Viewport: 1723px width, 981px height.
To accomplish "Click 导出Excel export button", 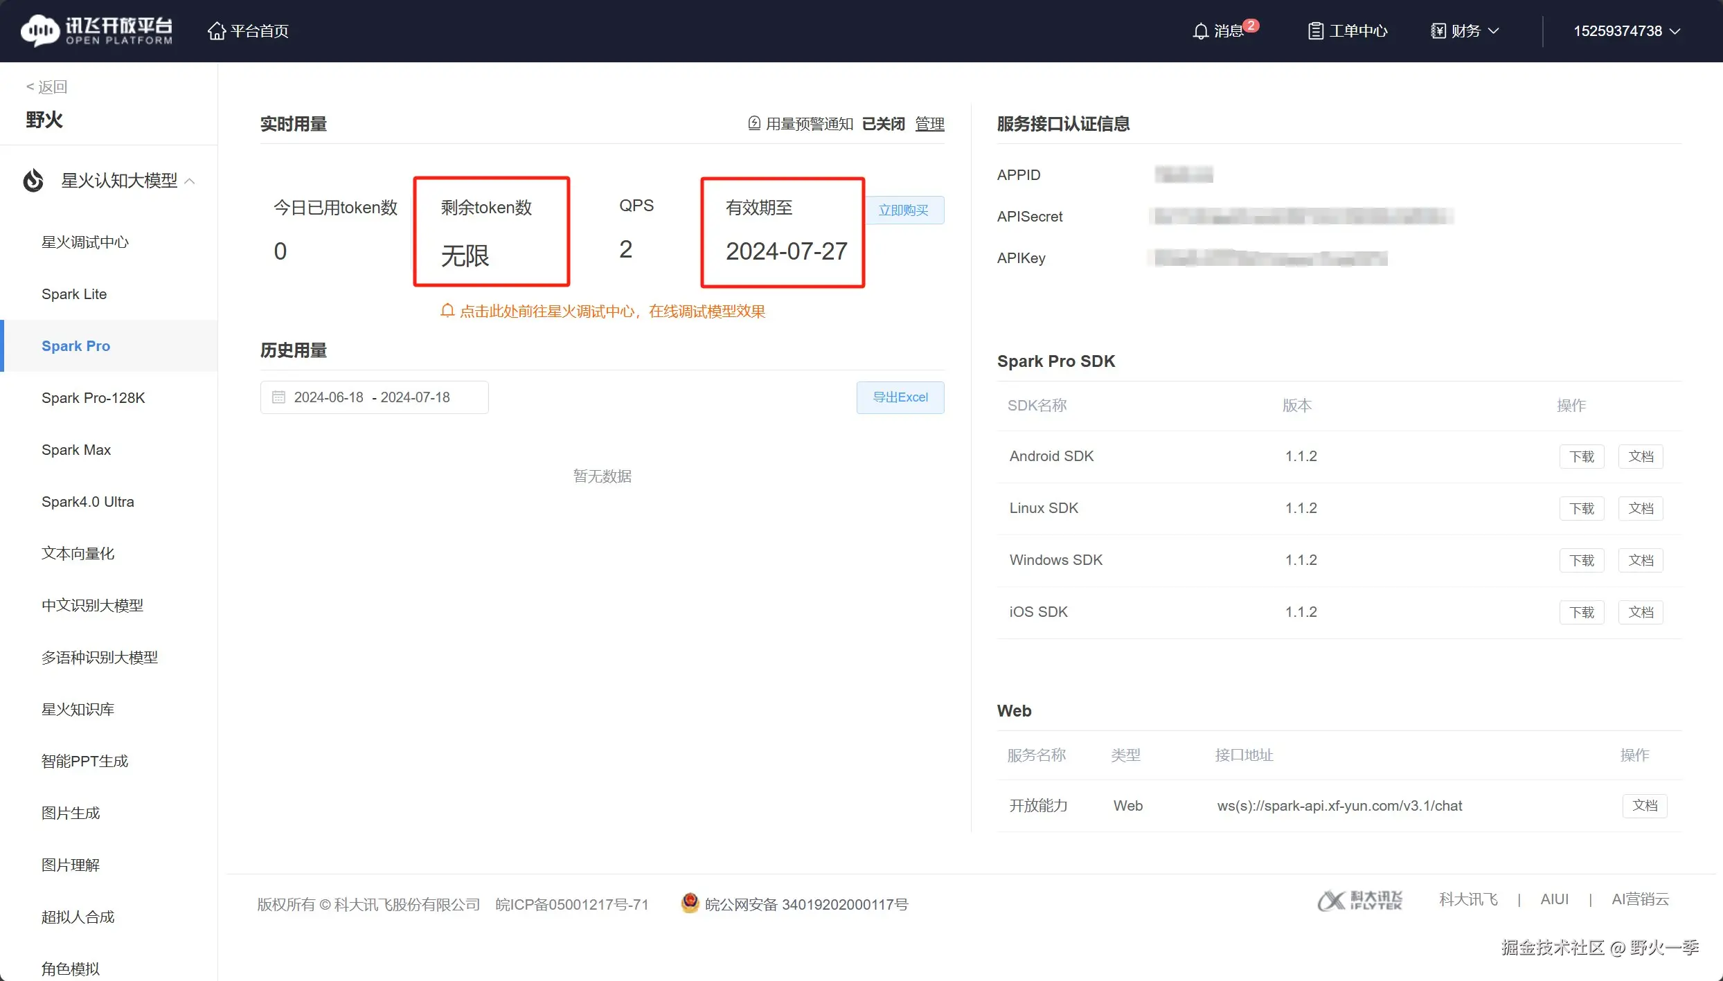I will click(900, 397).
